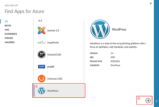
Task: Click the WordPress icon in app list
Action: point(42,91)
